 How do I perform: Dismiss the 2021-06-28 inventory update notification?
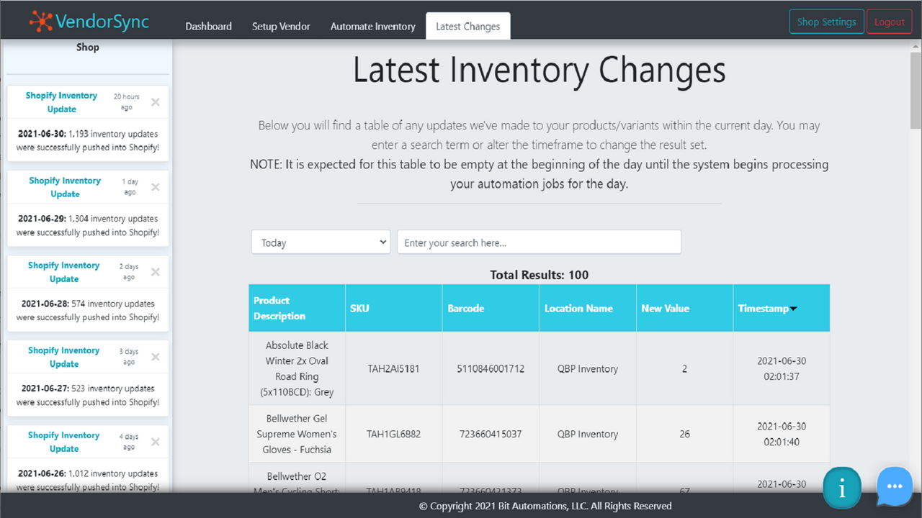click(x=155, y=272)
